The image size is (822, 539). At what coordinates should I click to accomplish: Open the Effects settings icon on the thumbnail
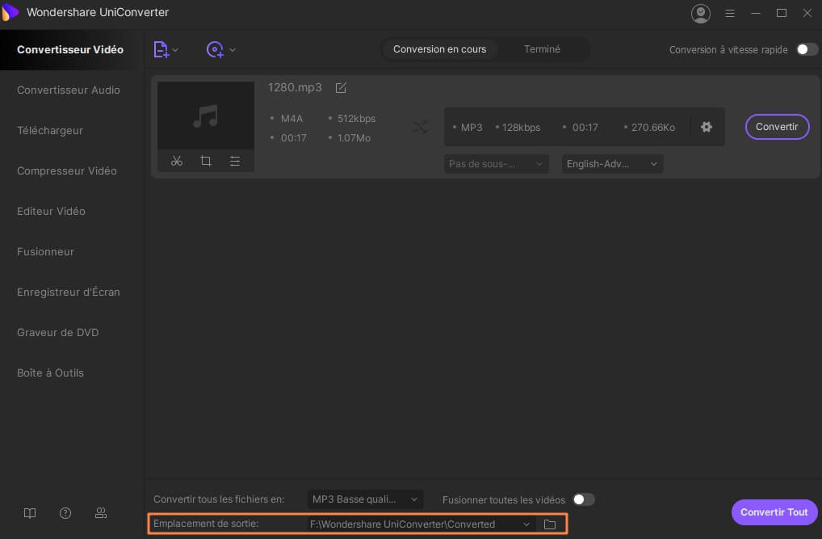(x=235, y=161)
